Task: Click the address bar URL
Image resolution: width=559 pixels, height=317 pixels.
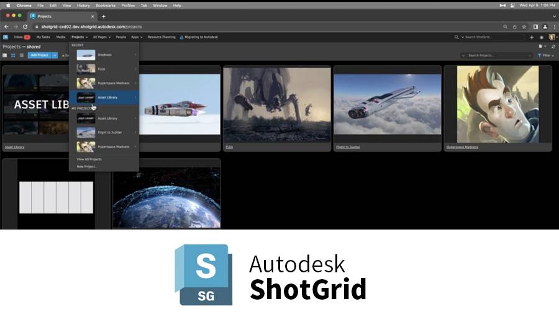Action: click(x=91, y=27)
